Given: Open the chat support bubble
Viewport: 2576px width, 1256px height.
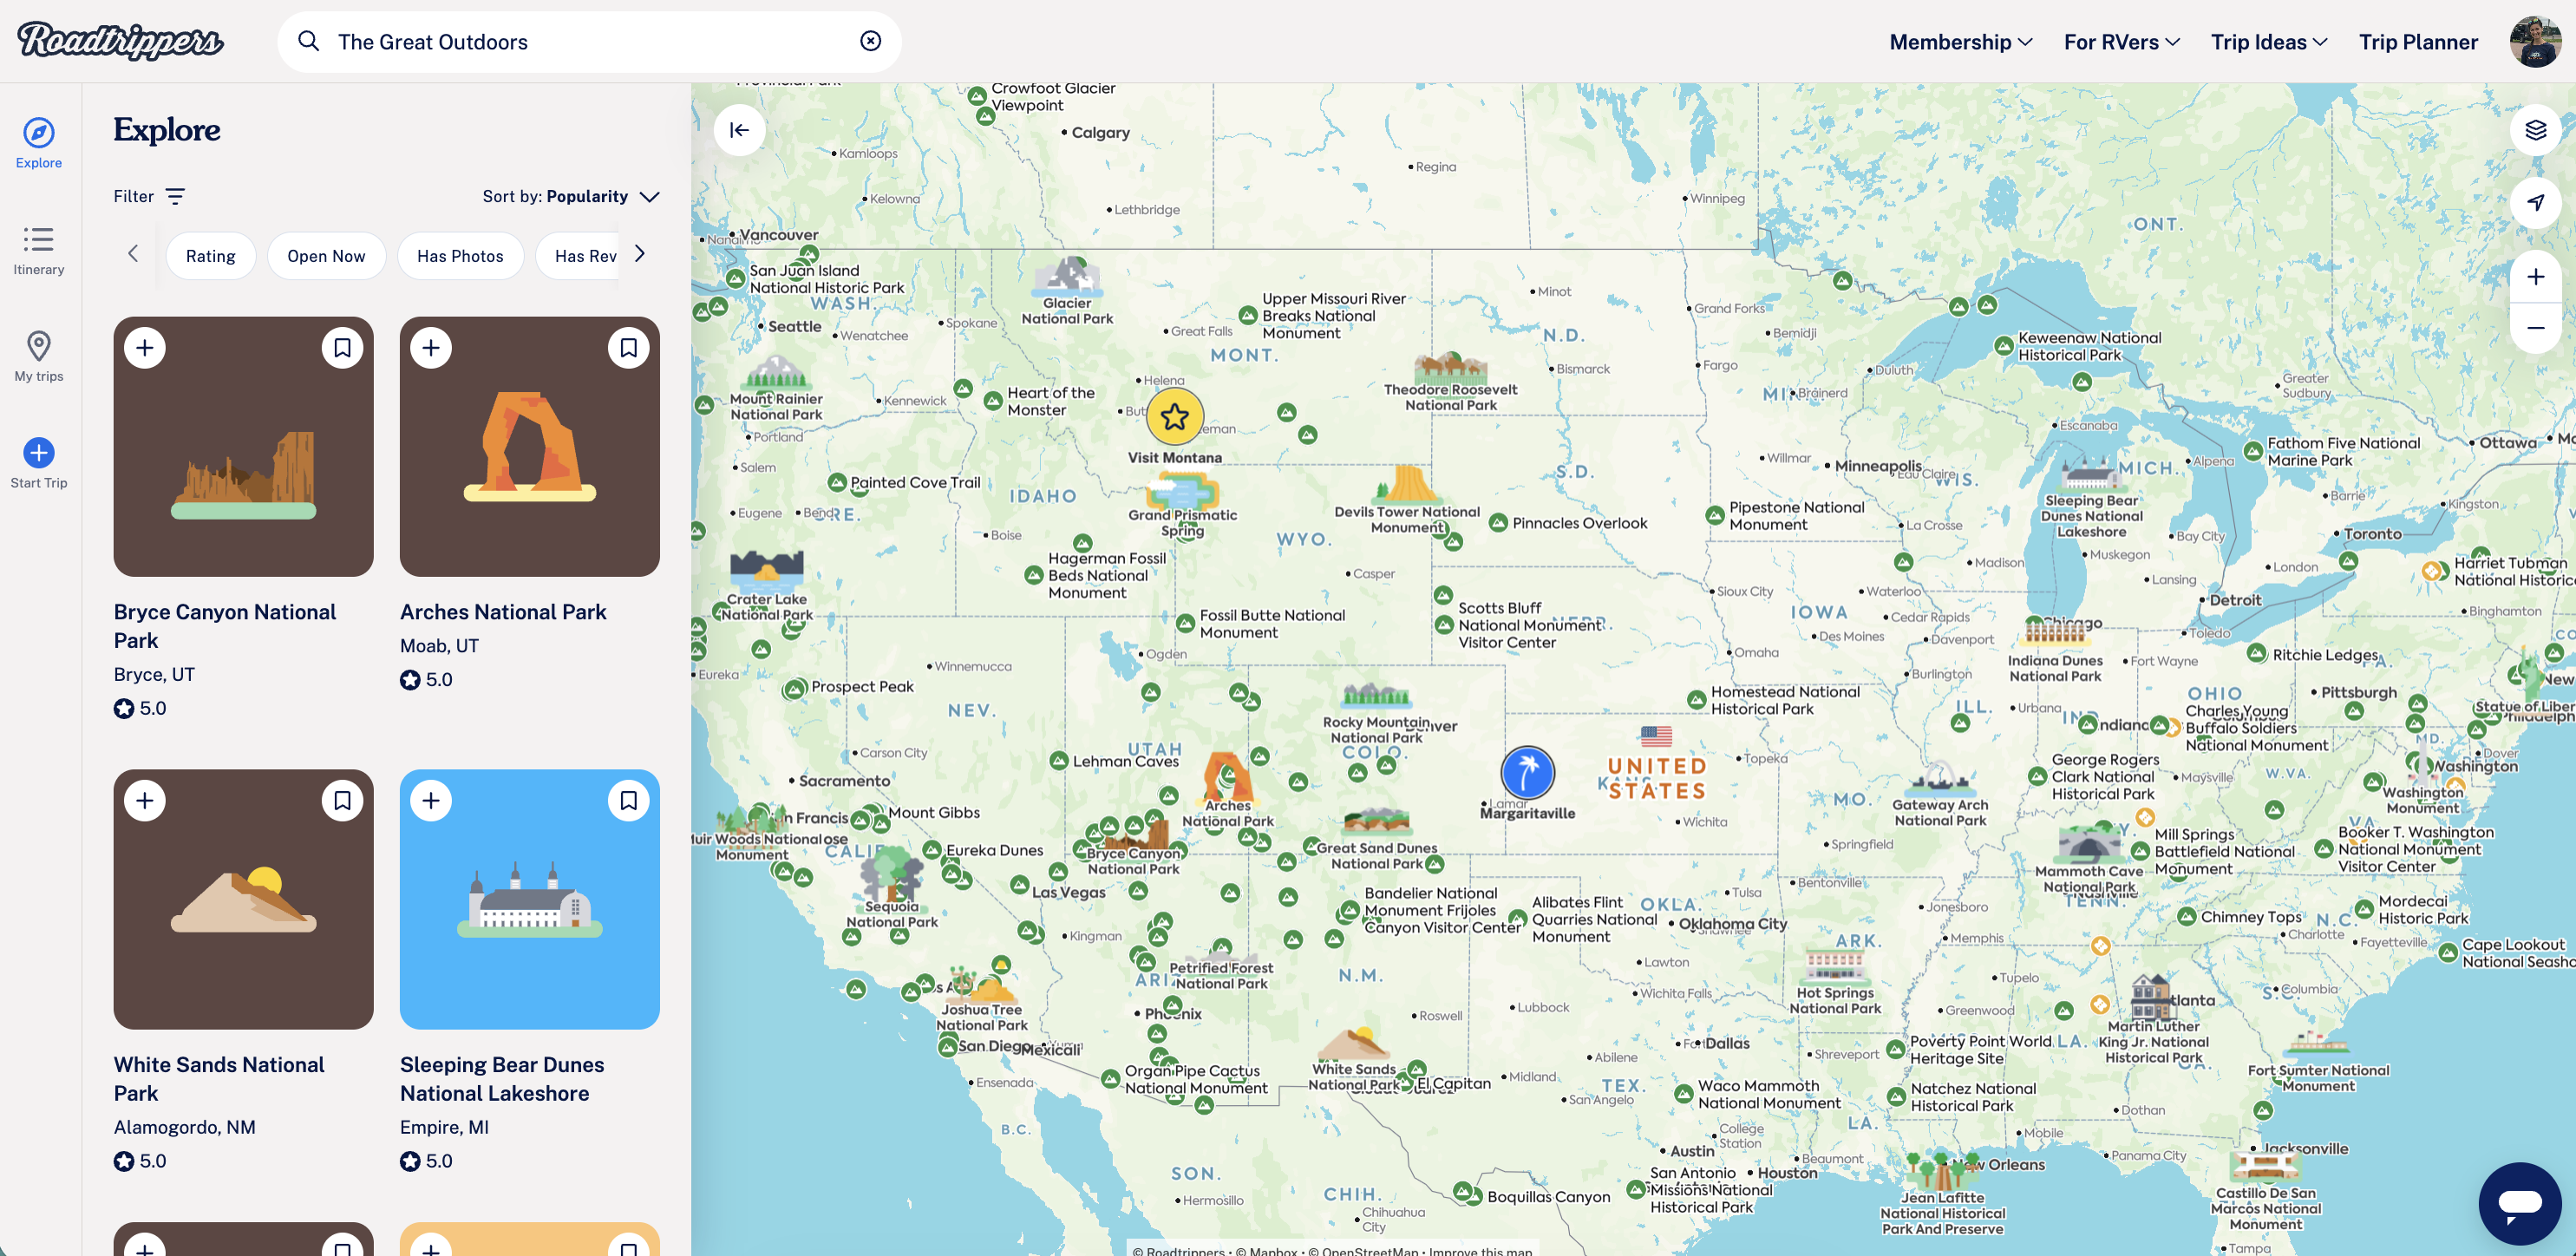Looking at the screenshot, I should 2518,1202.
